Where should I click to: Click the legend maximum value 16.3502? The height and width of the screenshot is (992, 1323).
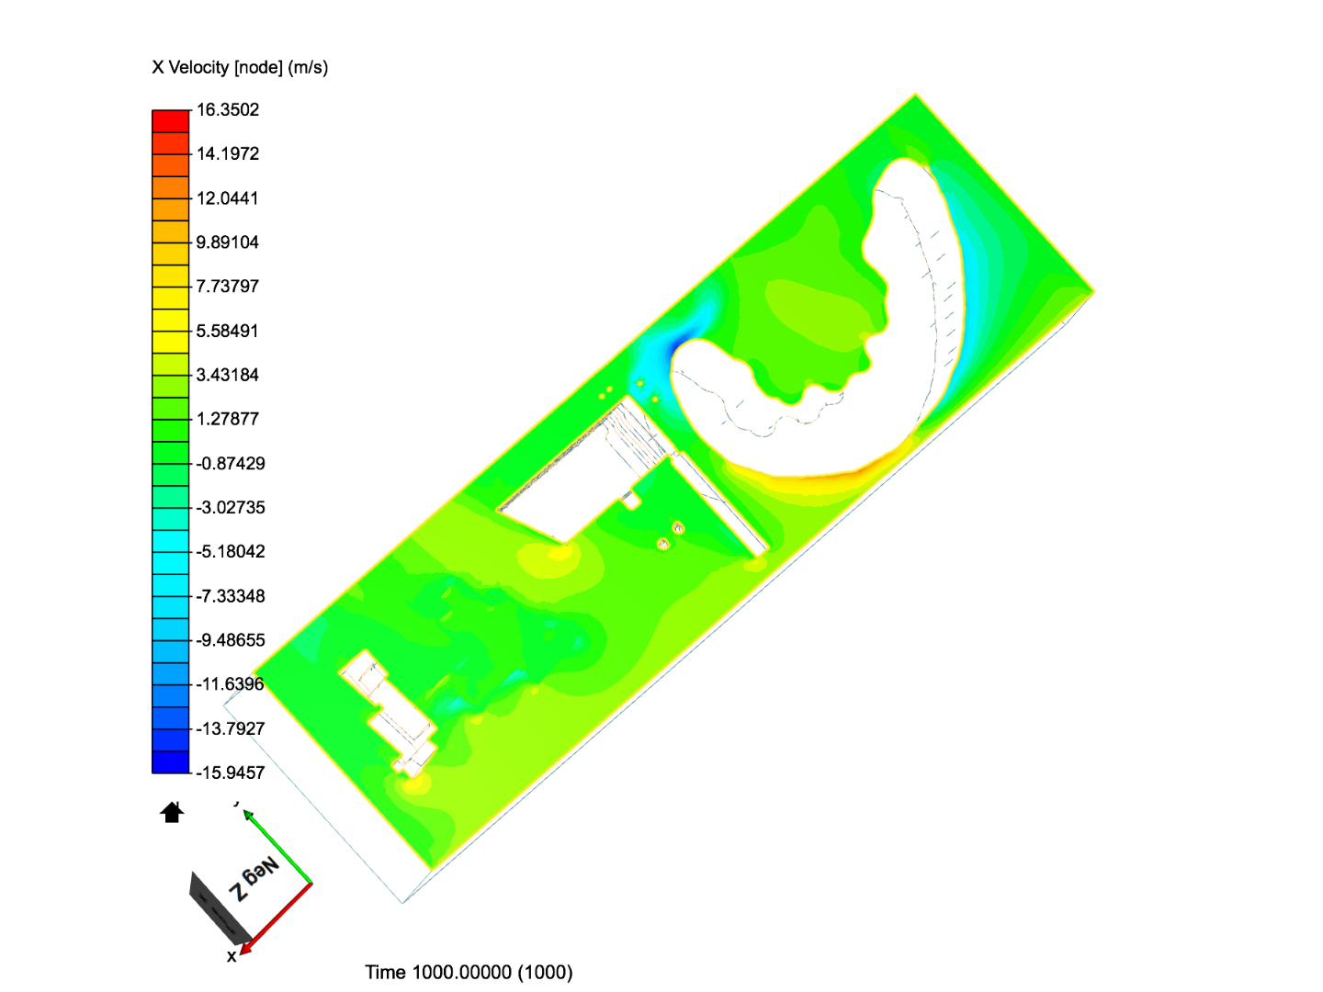(228, 109)
